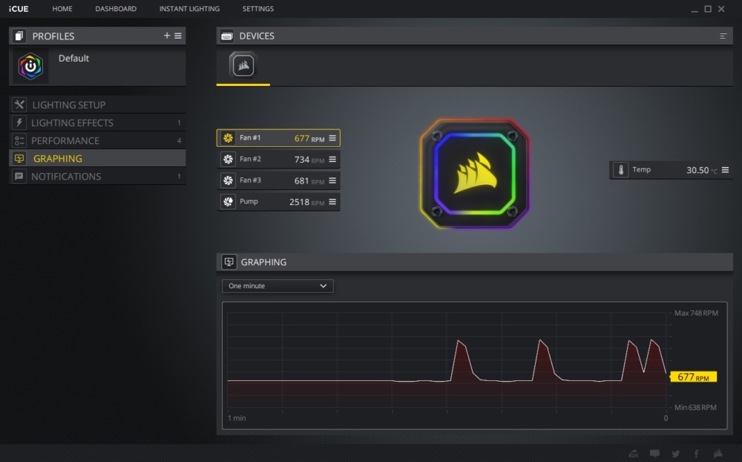Select the Default profile

coord(97,65)
